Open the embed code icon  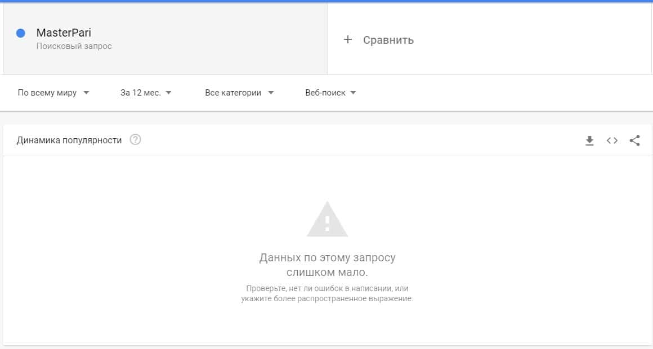(x=612, y=140)
